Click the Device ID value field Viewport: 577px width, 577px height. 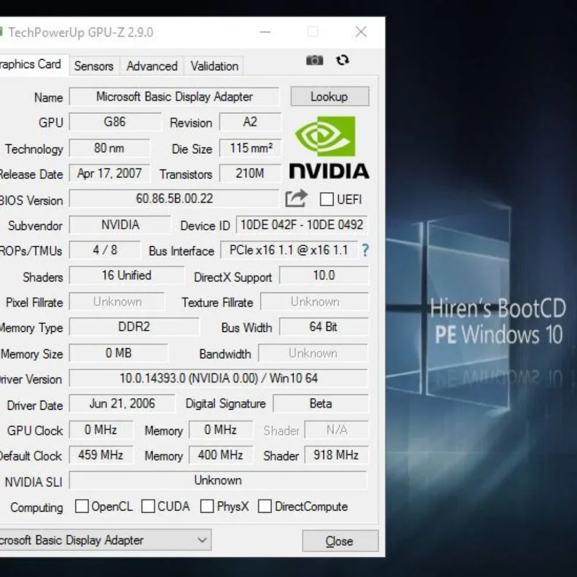click(x=302, y=225)
